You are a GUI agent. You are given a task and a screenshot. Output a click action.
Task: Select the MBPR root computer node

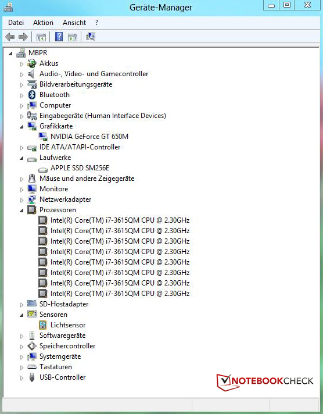point(38,53)
